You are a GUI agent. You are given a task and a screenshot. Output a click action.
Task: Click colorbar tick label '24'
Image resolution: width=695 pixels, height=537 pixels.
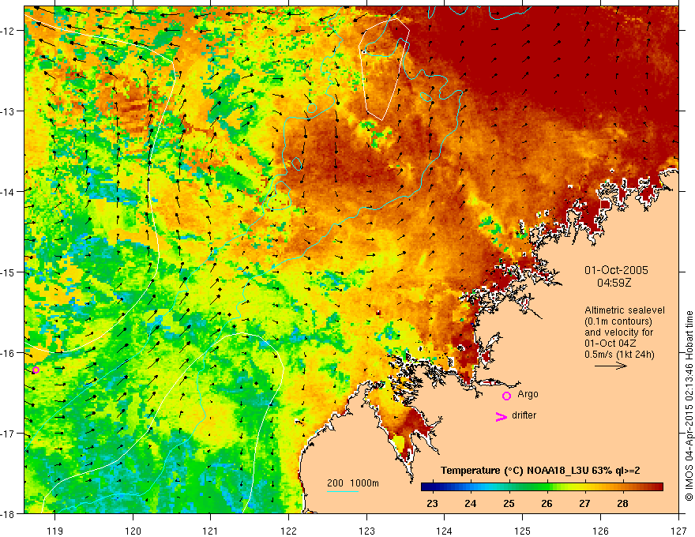(470, 503)
